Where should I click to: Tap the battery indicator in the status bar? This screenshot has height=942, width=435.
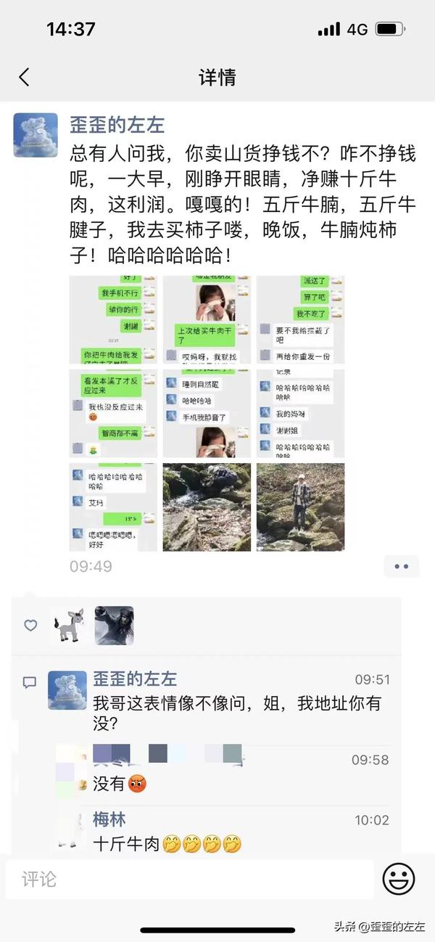point(390,29)
